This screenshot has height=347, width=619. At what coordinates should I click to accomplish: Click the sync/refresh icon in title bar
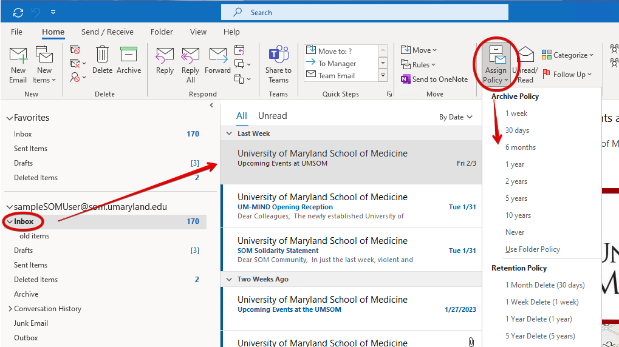tap(18, 12)
